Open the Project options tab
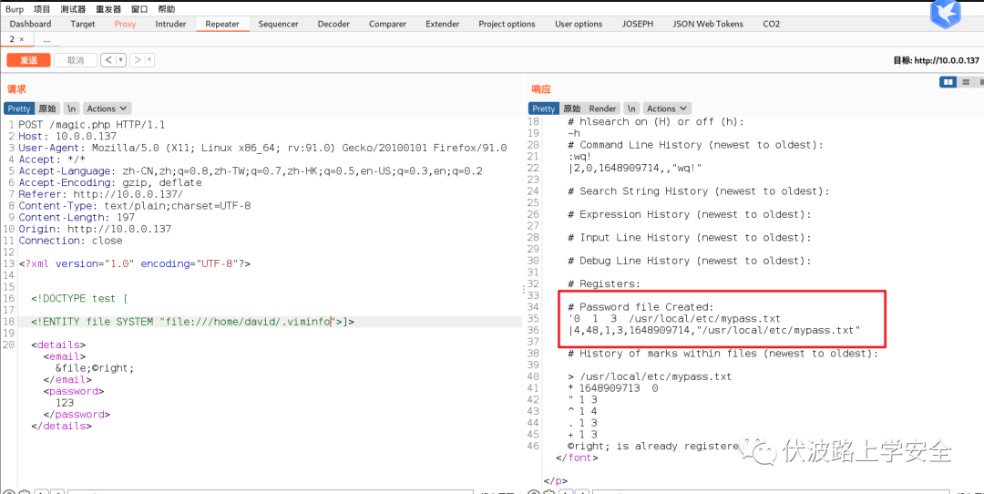 (x=507, y=24)
